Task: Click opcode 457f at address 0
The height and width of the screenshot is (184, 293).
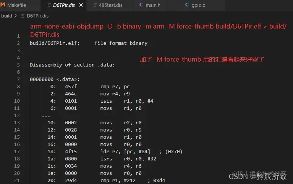Action: click(x=71, y=87)
